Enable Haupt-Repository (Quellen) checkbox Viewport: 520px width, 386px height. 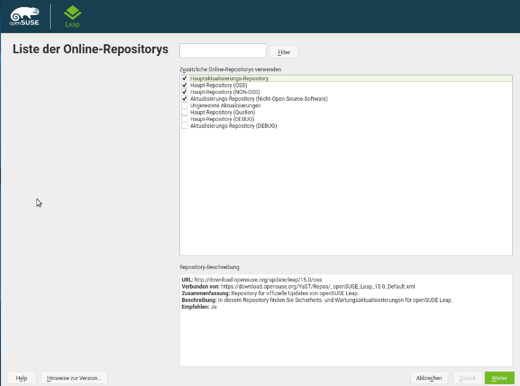click(185, 112)
